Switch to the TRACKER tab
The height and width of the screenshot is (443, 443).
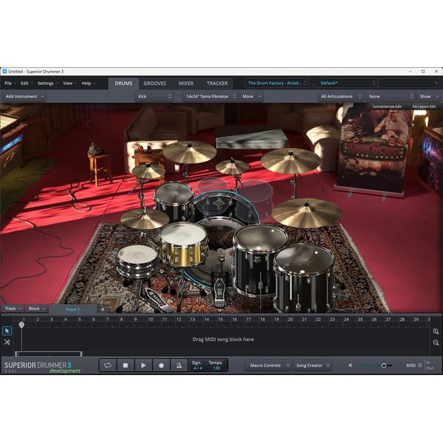pyautogui.click(x=217, y=83)
